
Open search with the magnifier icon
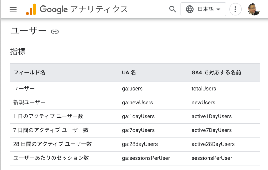click(172, 9)
